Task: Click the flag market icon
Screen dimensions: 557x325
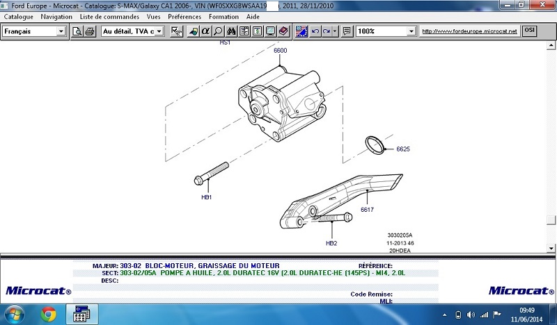Action: 301,31
